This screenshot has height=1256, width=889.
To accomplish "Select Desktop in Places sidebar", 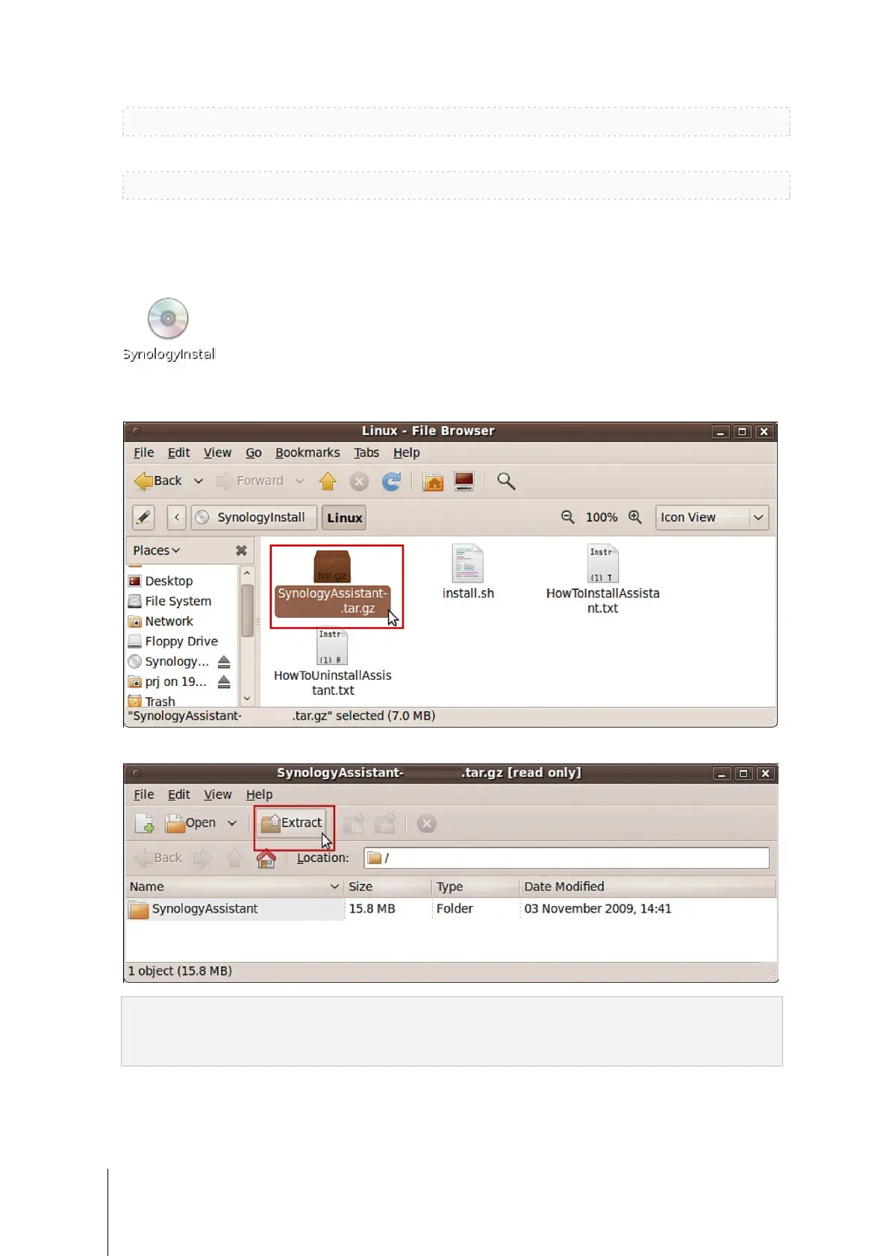I will [160, 581].
